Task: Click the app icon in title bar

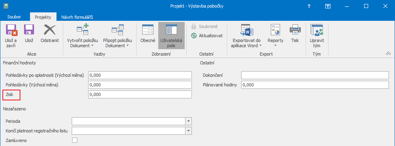Action: tap(5, 6)
